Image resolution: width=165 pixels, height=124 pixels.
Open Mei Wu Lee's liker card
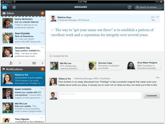[x=67, y=66]
